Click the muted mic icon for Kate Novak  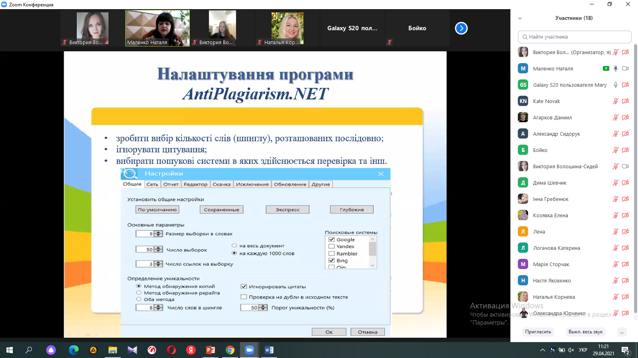(616, 101)
